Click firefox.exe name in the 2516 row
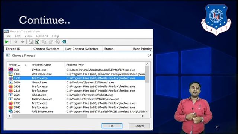Image resolution: width=238 pixels, height=134 pixels. click(40, 91)
